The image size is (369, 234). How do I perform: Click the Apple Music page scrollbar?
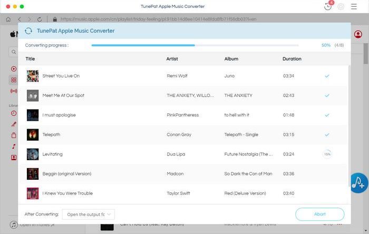365,54
